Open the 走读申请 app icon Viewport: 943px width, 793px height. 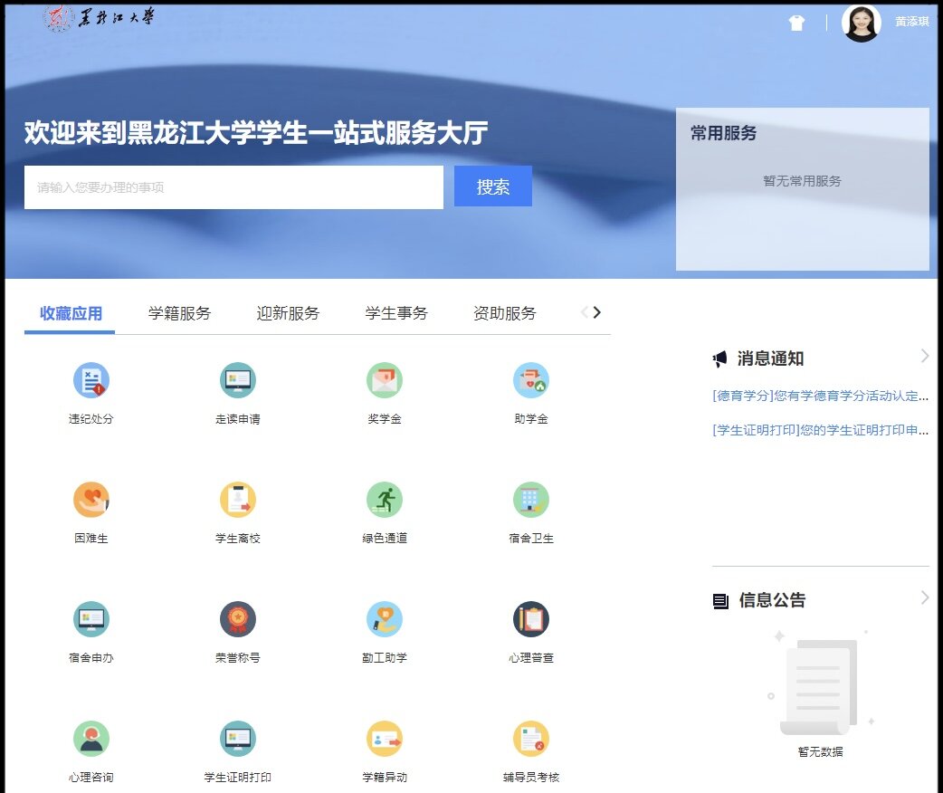237,381
